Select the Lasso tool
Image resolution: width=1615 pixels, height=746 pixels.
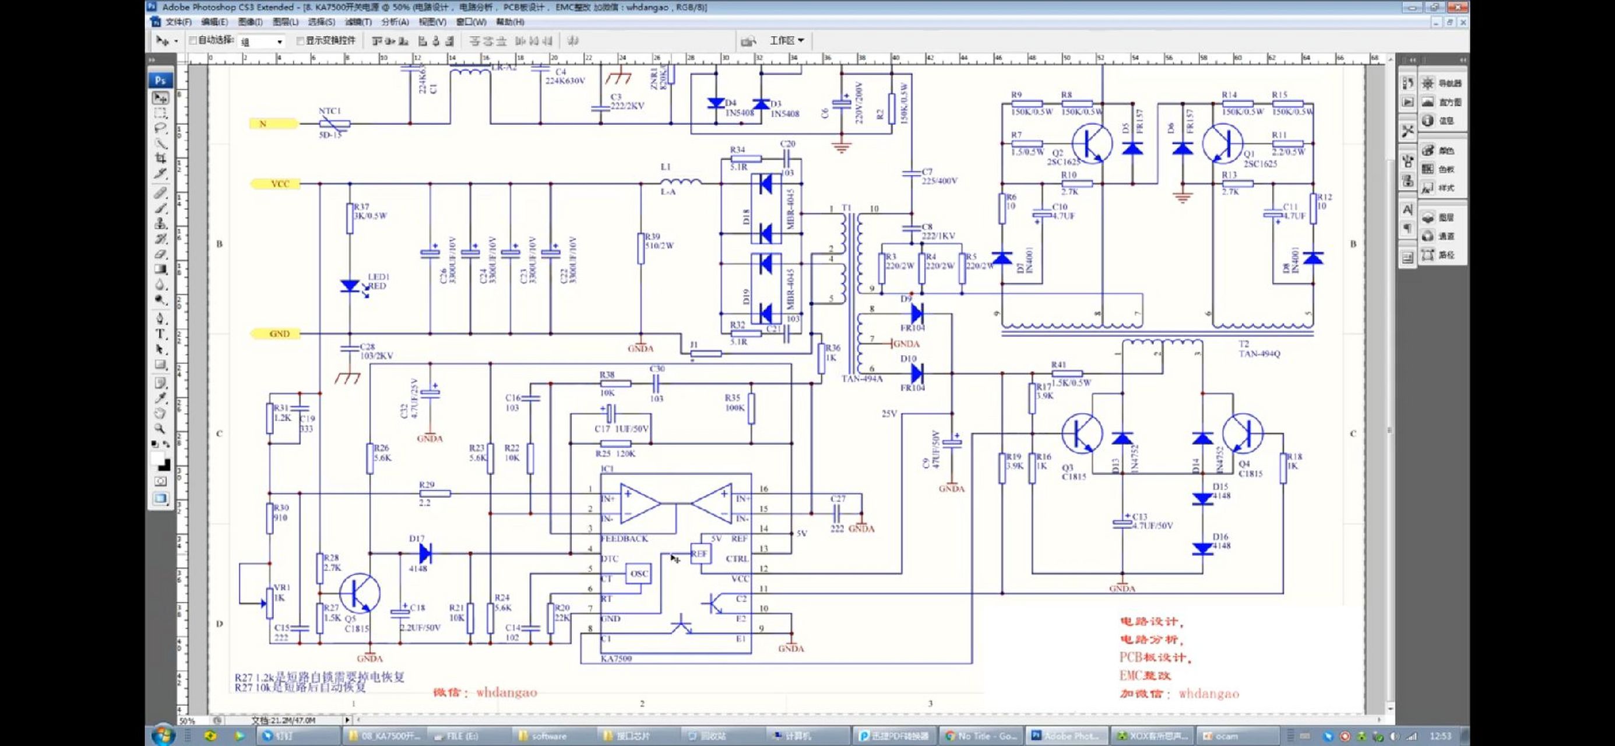coord(160,129)
